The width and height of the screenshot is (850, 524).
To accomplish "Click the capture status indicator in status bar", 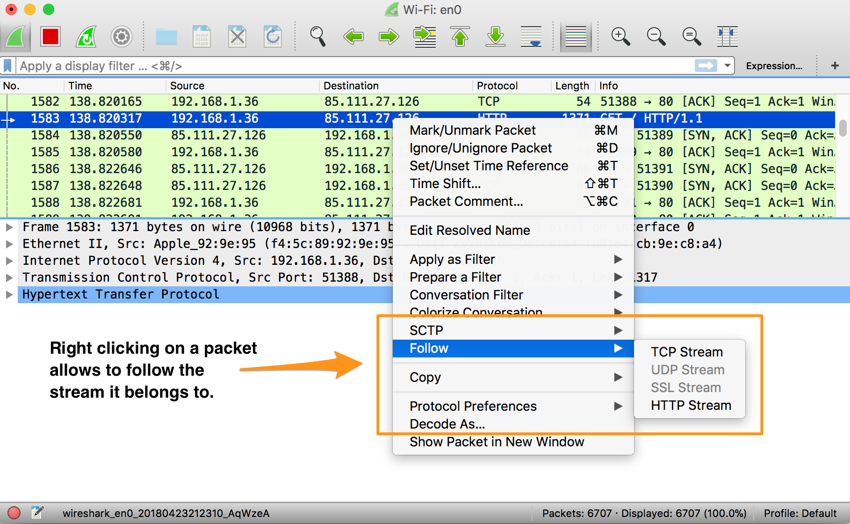I will [14, 513].
